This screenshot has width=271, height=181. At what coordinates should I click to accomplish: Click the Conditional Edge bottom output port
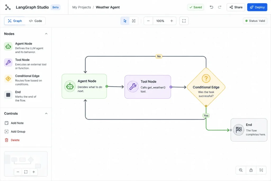[206, 106]
